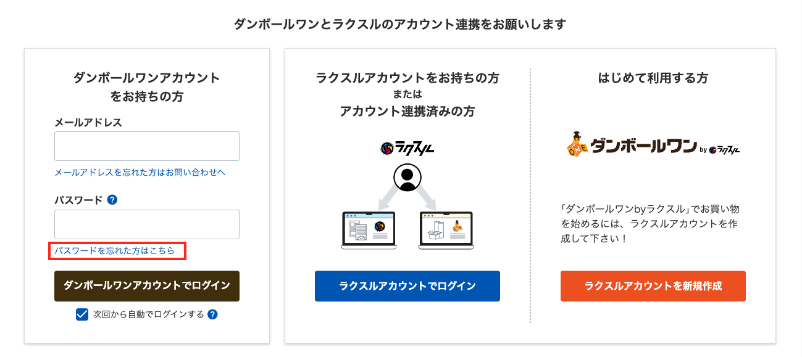This screenshot has width=802, height=357.
Task: Click the user avatar icon in diagram
Action: pos(407,178)
